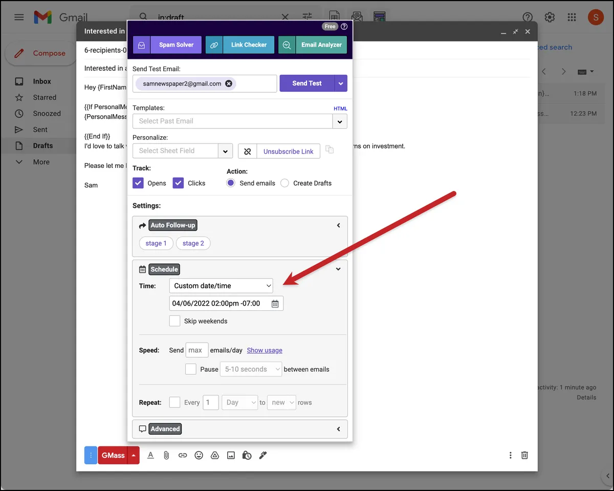Clear the in:draft search with X
The width and height of the screenshot is (614, 491).
click(x=285, y=17)
